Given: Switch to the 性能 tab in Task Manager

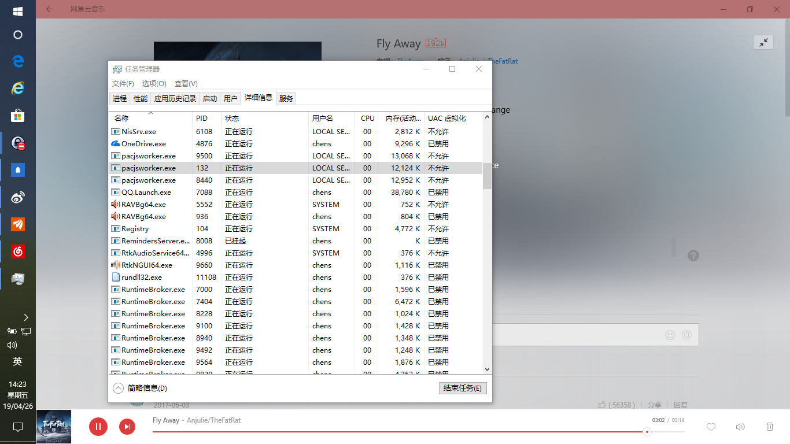Looking at the screenshot, I should click(139, 98).
